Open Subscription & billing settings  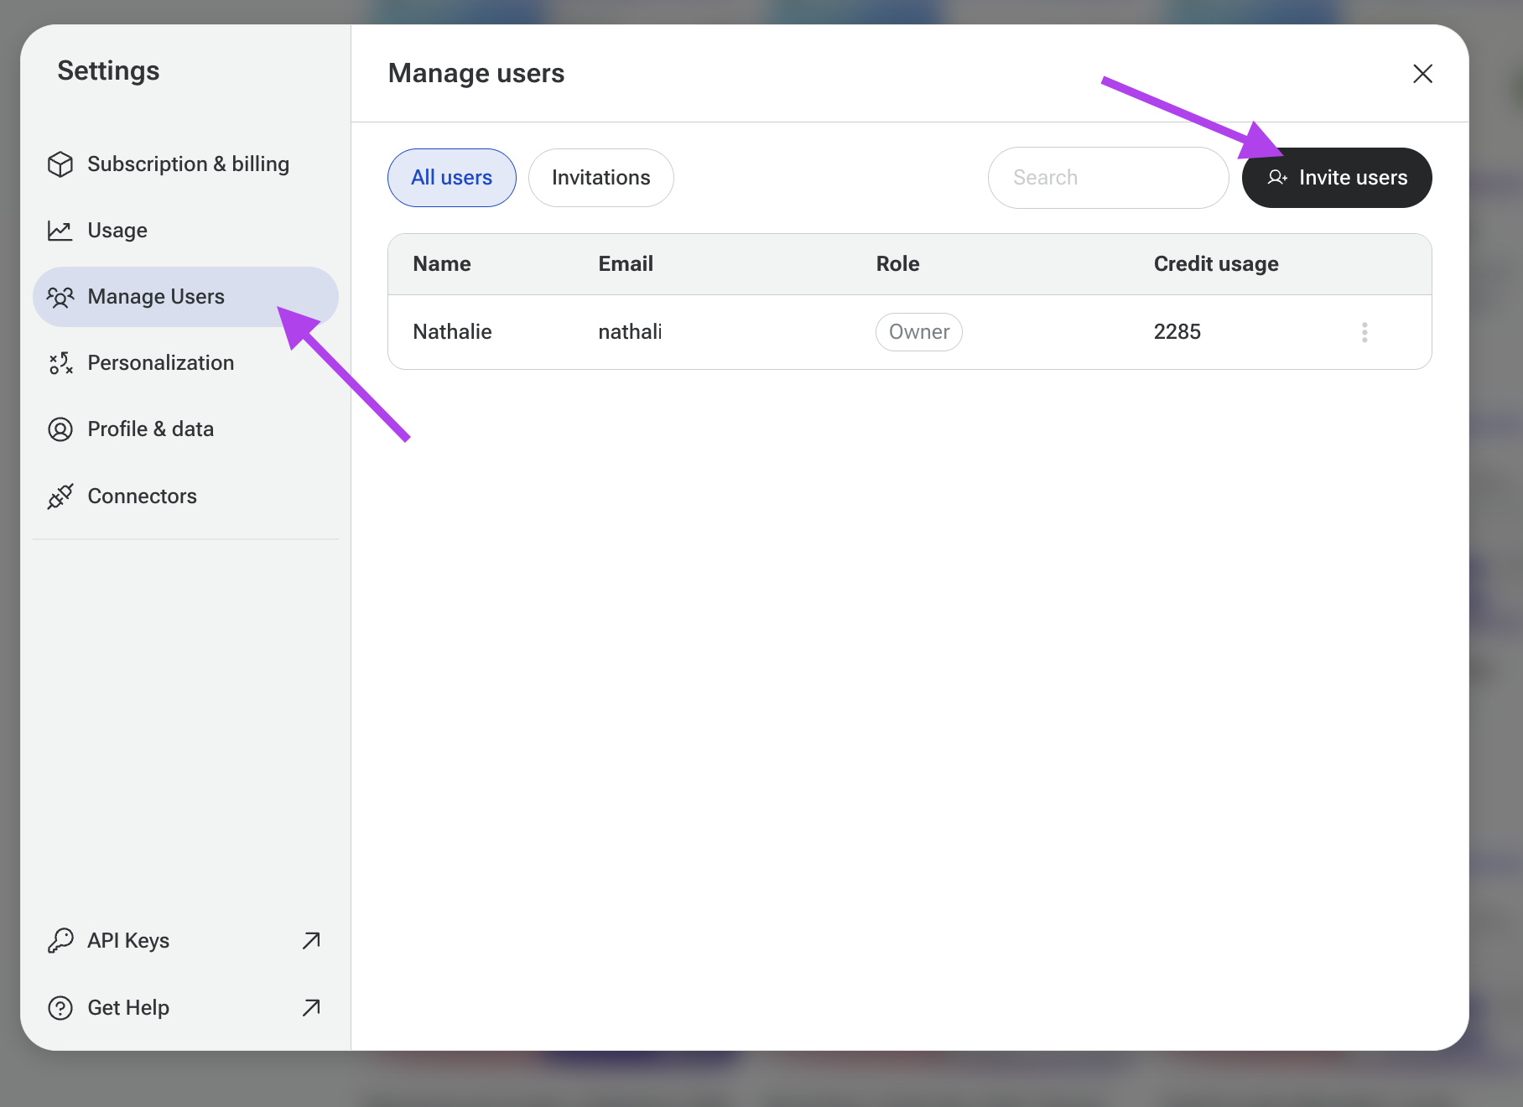point(185,164)
